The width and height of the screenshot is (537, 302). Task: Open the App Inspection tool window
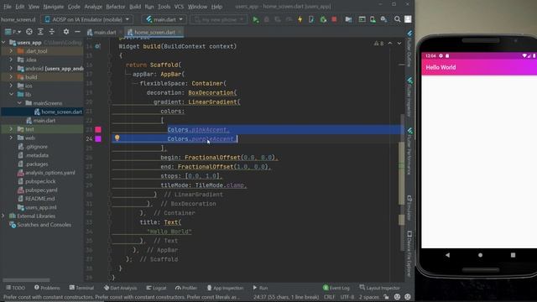pos(225,288)
